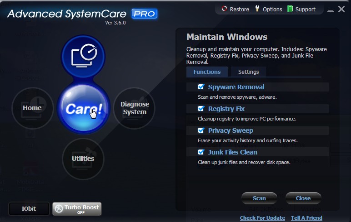This screenshot has height=222, width=351.
Task: Open the Restore menu item
Action: click(235, 9)
